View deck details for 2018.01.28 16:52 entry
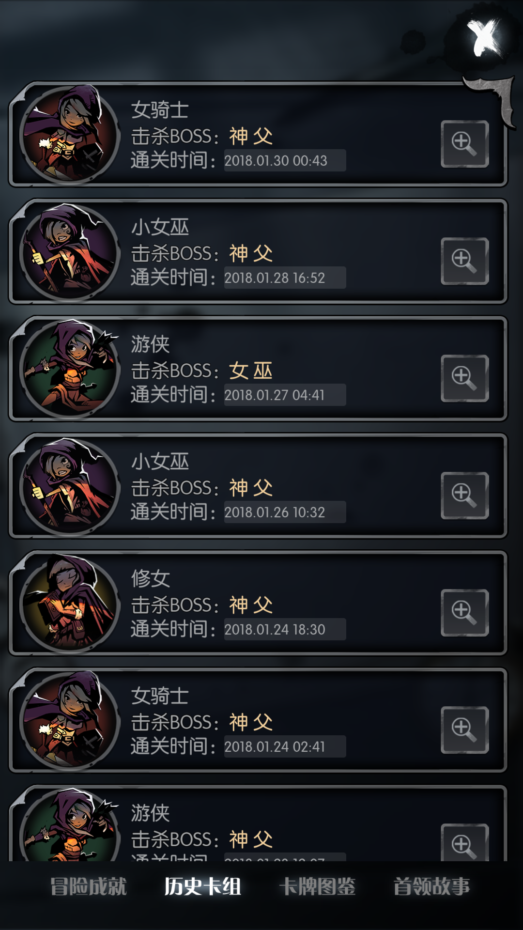 click(x=464, y=261)
